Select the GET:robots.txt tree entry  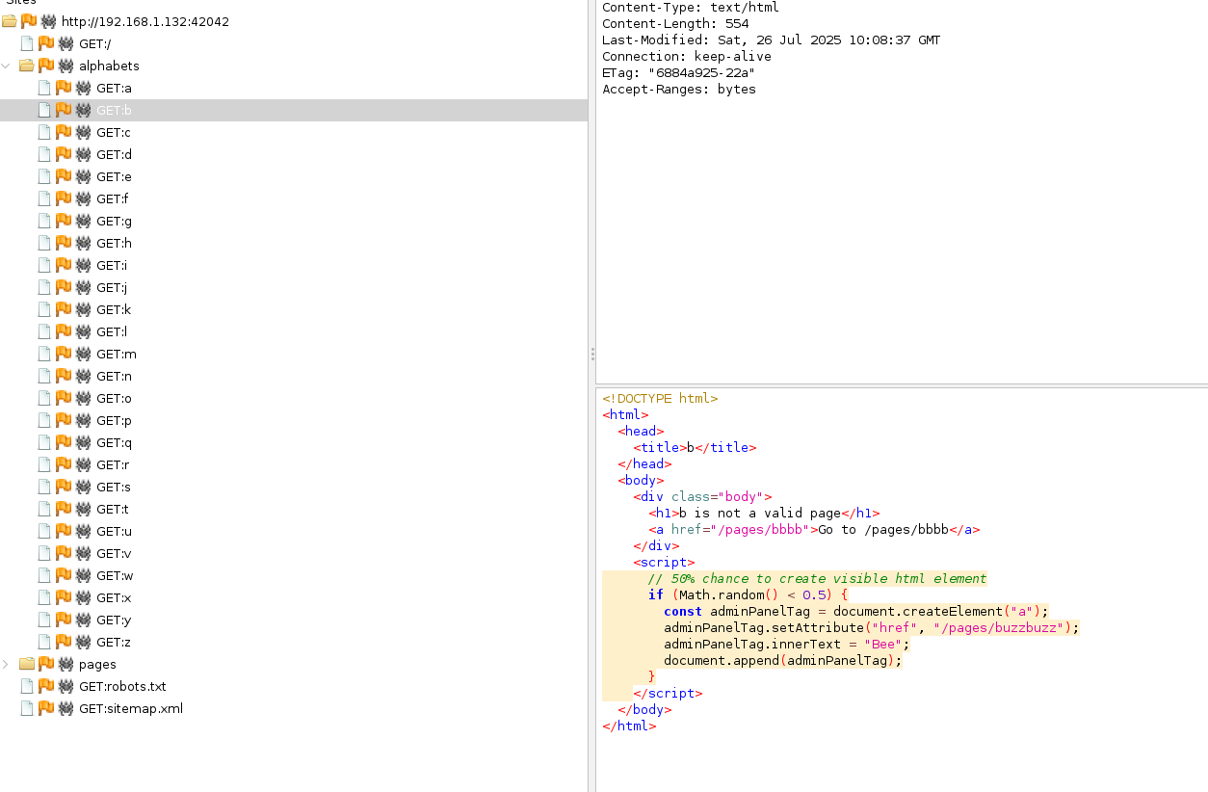click(x=122, y=686)
